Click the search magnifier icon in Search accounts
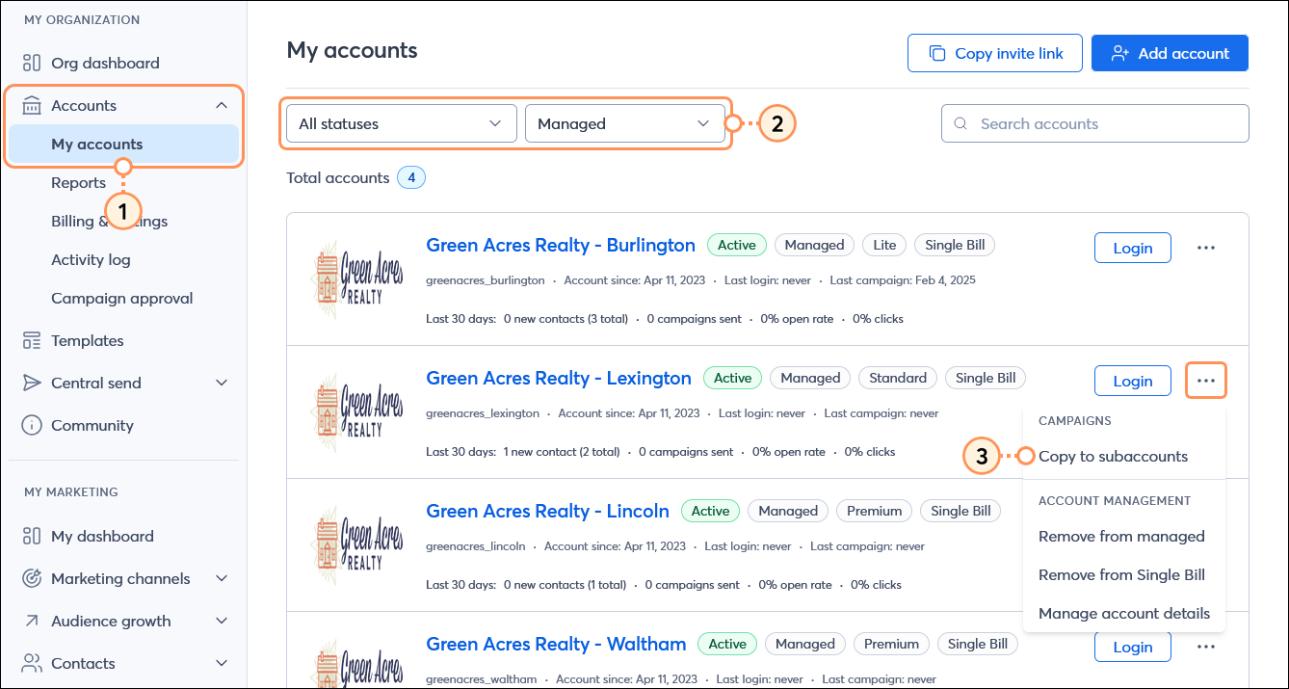 click(960, 123)
